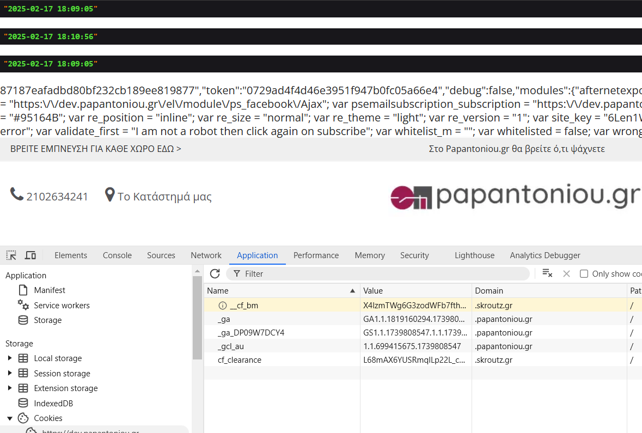The height and width of the screenshot is (433, 642).
Task: Click the location pin icon
Action: [109, 194]
